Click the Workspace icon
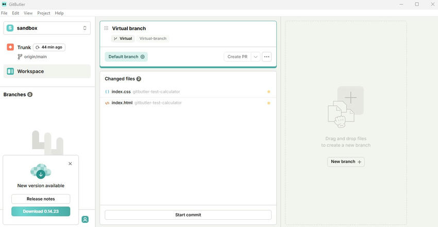Viewport: 438px width, 227px height. (10, 71)
